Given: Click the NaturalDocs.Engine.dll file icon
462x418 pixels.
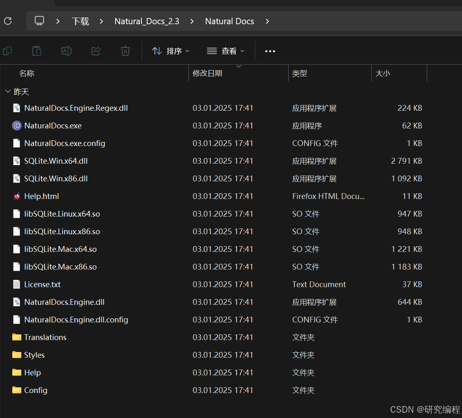Looking at the screenshot, I should tap(17, 302).
